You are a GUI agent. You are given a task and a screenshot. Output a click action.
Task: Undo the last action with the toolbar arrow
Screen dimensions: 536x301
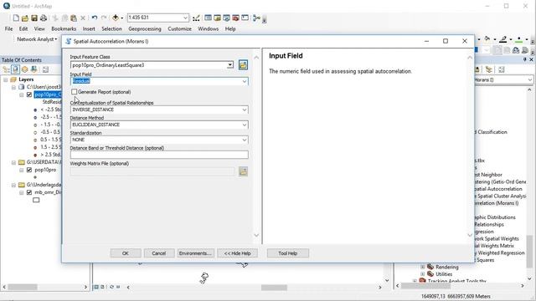tap(95, 18)
